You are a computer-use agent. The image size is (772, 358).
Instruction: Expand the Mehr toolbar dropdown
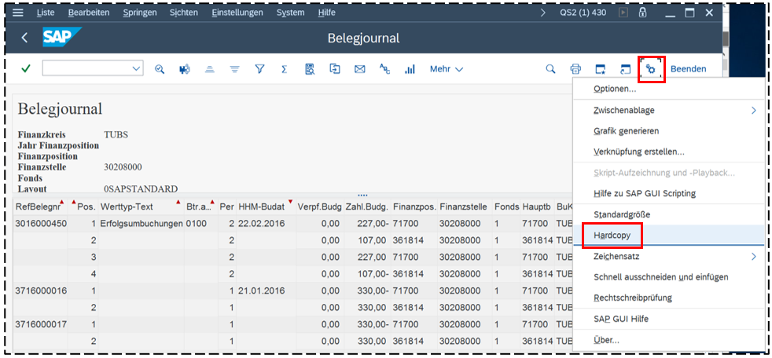coord(446,69)
